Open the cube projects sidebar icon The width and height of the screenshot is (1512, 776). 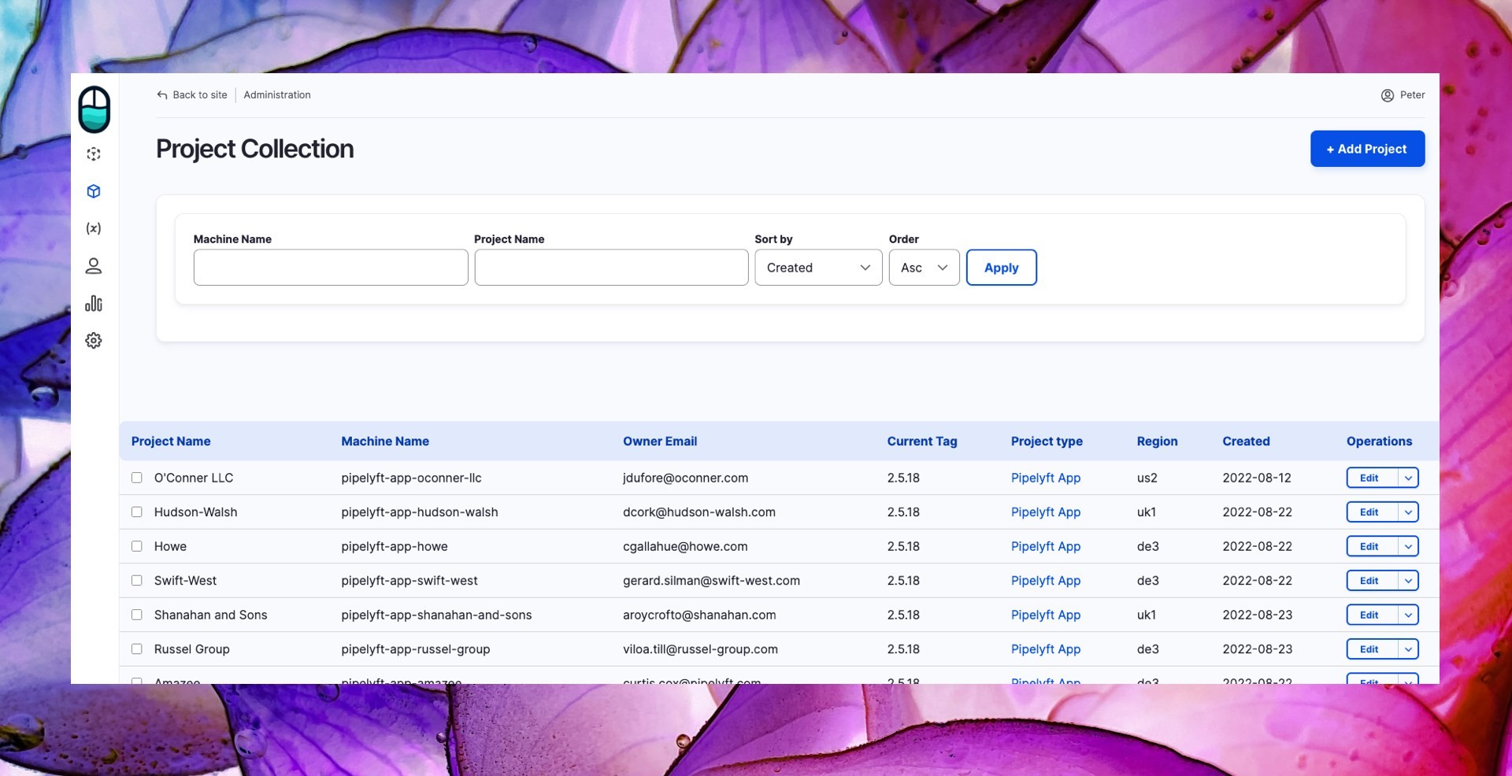[x=94, y=191]
